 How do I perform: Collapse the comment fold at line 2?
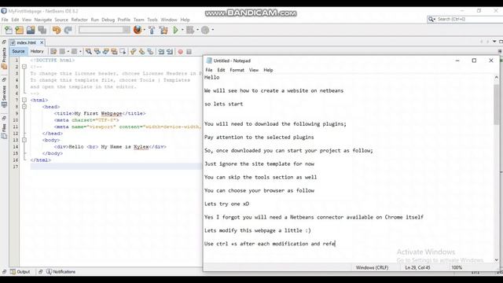pyautogui.click(x=24, y=67)
